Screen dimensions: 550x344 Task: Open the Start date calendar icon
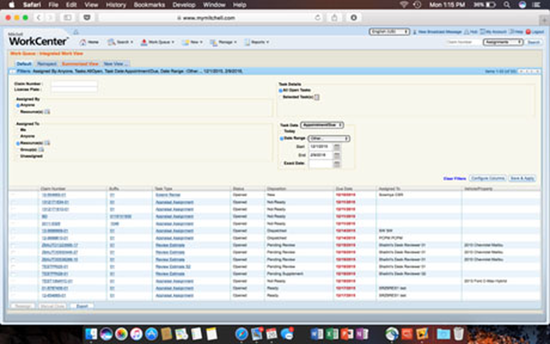pos(337,147)
